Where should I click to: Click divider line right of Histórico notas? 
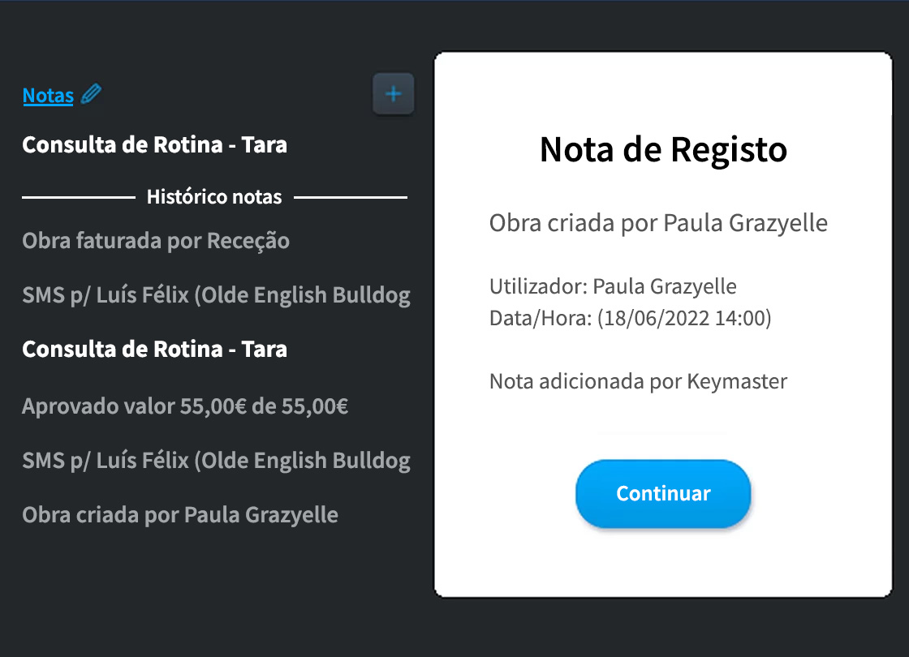coord(351,197)
